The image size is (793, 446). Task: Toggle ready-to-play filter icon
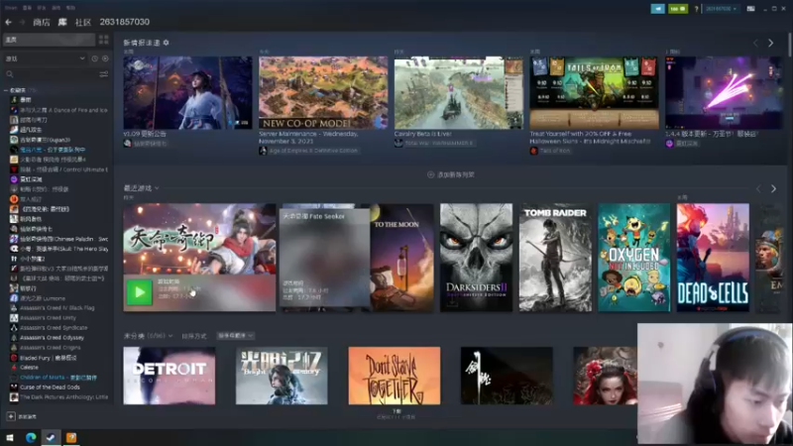click(x=105, y=58)
